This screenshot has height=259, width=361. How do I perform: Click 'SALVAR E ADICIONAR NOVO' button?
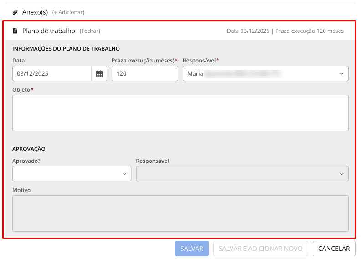coord(261,249)
